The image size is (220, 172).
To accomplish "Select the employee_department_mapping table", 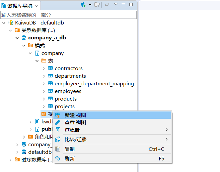I will (94, 84).
